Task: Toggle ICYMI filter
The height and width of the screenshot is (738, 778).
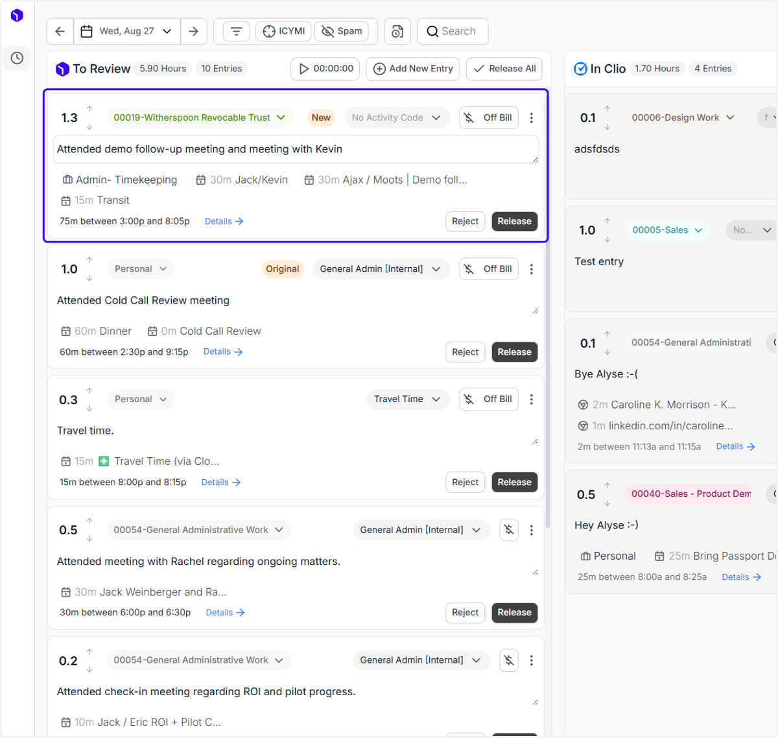Action: tap(284, 31)
